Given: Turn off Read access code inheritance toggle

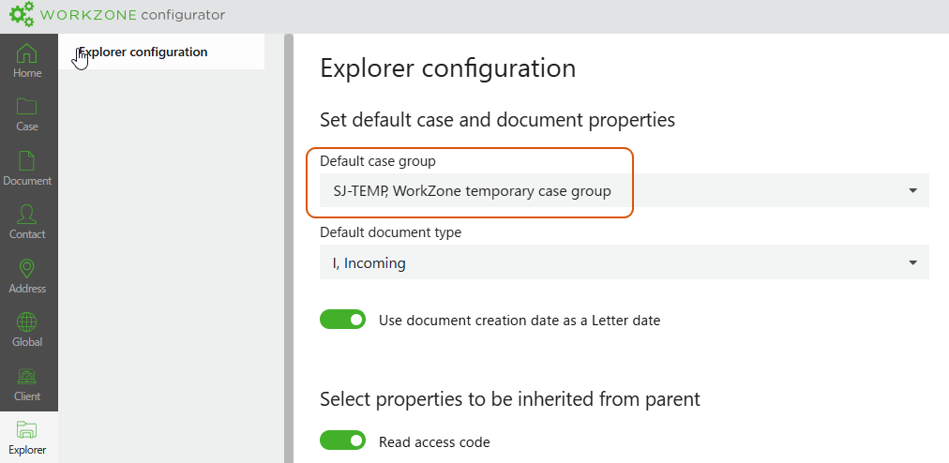Looking at the screenshot, I should pos(342,441).
